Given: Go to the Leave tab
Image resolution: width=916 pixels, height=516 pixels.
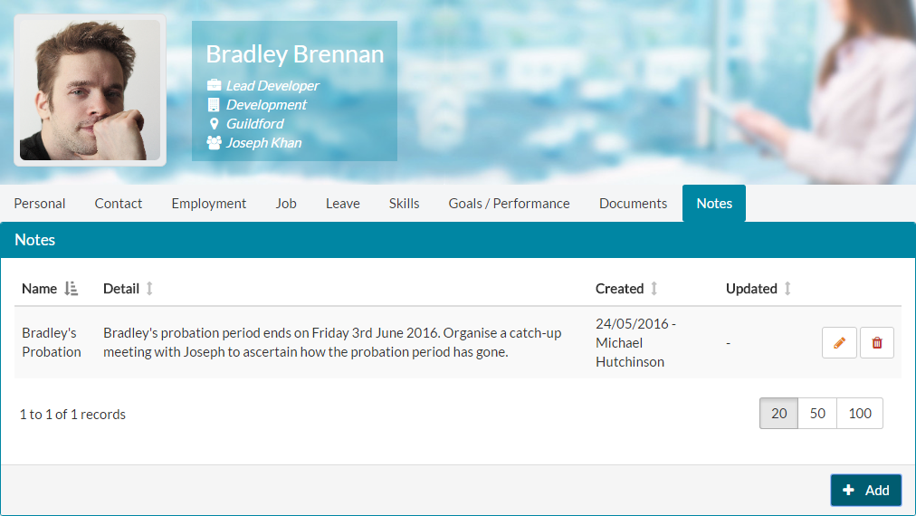Looking at the screenshot, I should pyautogui.click(x=343, y=204).
